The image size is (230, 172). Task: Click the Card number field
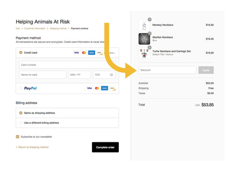[x=67, y=65]
